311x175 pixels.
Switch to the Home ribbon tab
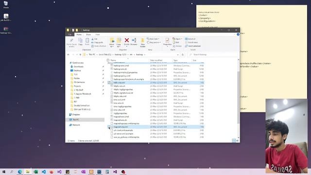[x=79, y=35]
